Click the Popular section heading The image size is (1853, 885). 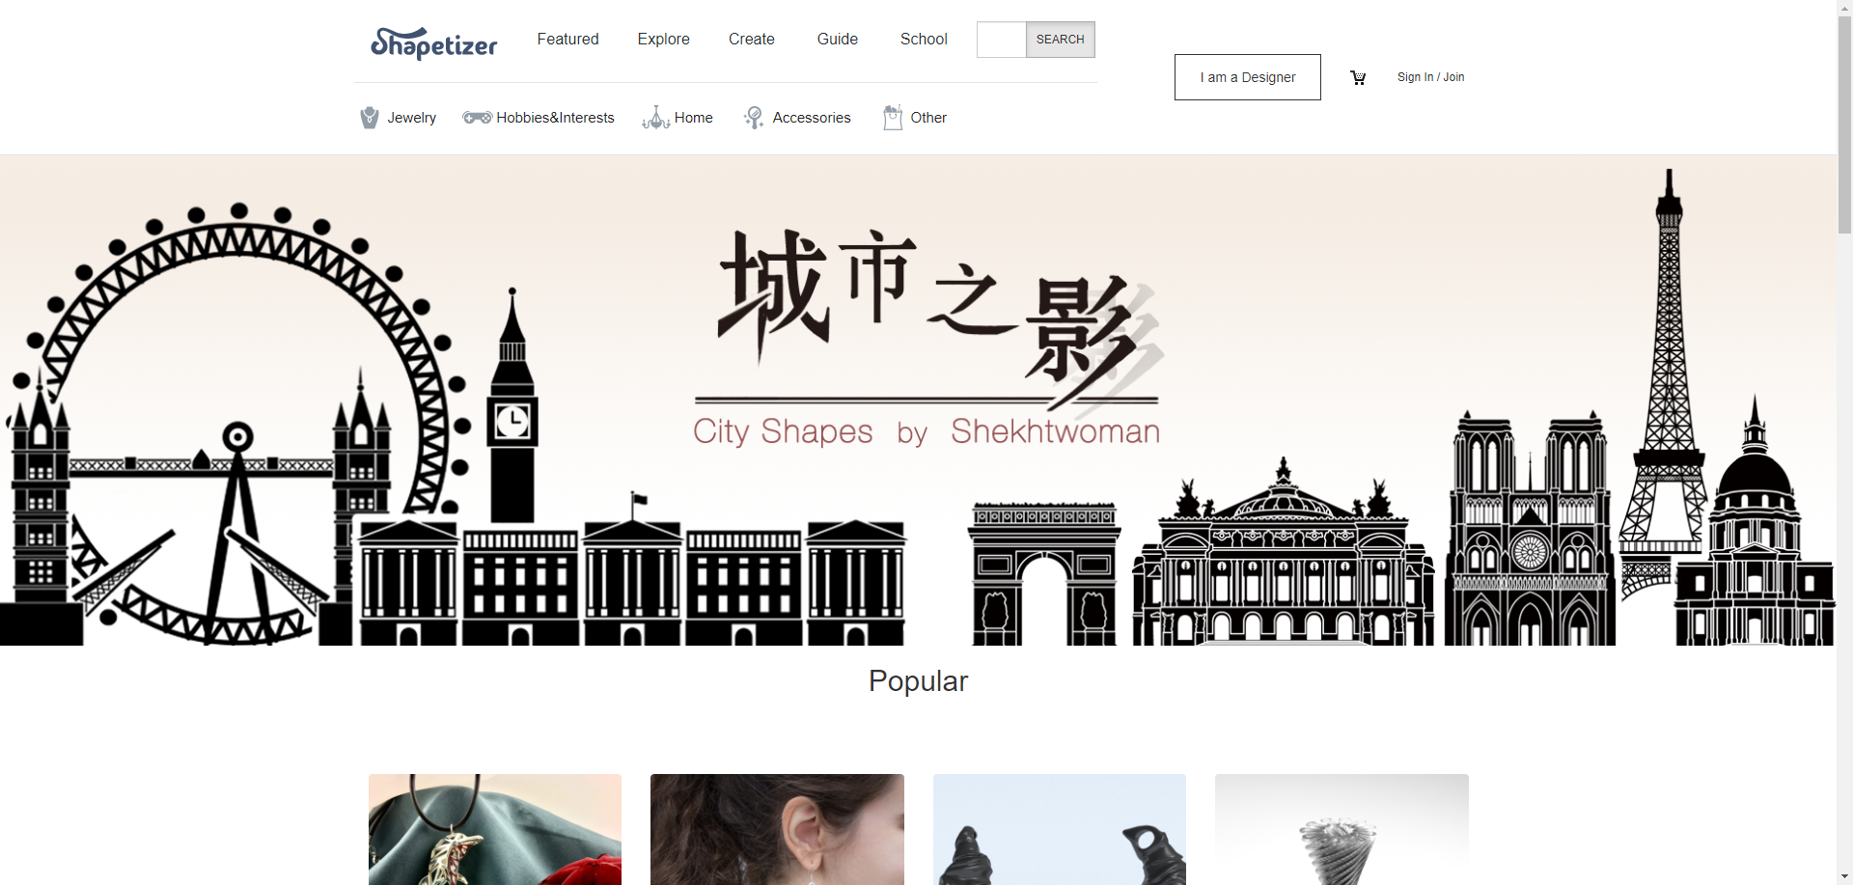(x=918, y=681)
